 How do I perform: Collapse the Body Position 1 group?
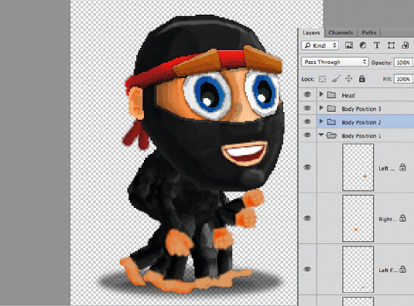(321, 135)
